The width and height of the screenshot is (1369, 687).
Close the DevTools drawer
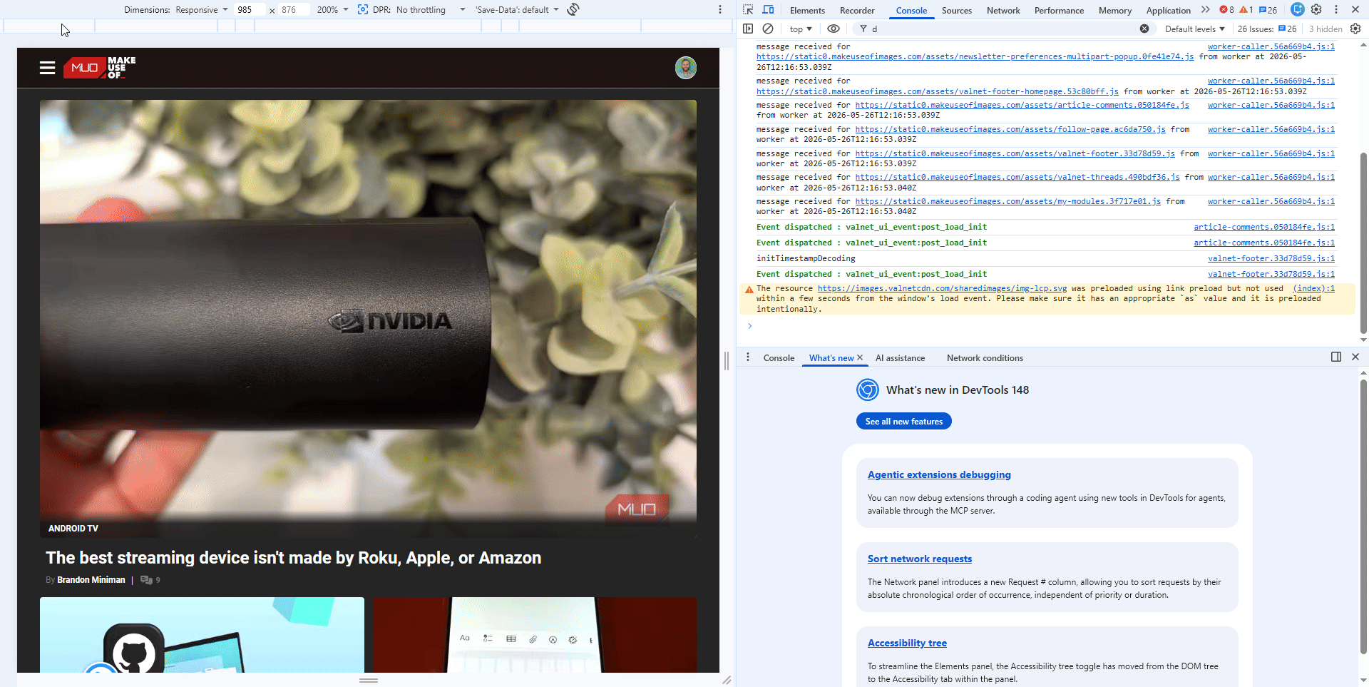1355,357
